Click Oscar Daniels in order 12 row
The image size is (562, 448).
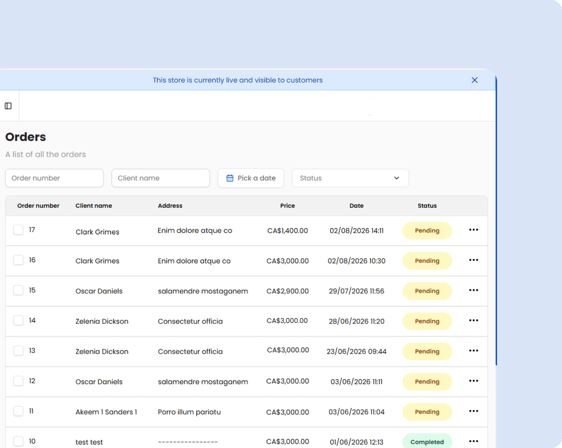click(99, 382)
